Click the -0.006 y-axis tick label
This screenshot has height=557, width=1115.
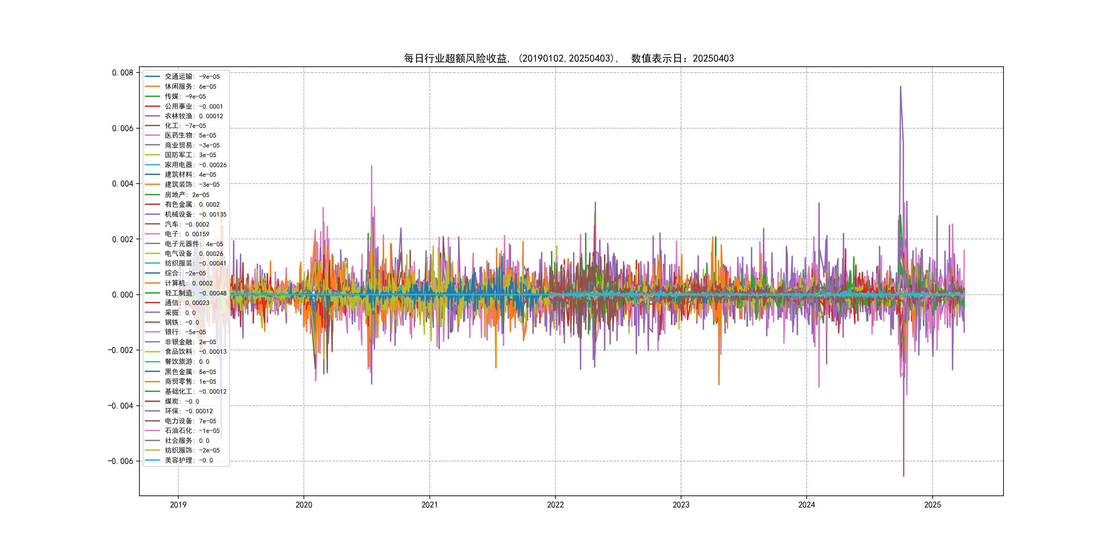point(120,461)
